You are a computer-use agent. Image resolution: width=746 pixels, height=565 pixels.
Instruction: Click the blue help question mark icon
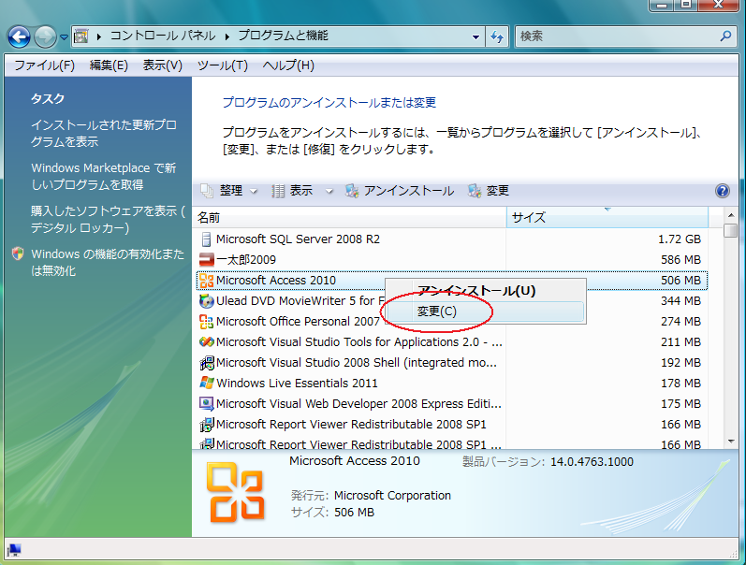pos(723,191)
